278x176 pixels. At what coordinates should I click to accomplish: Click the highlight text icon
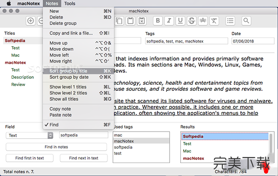(x=203, y=21)
